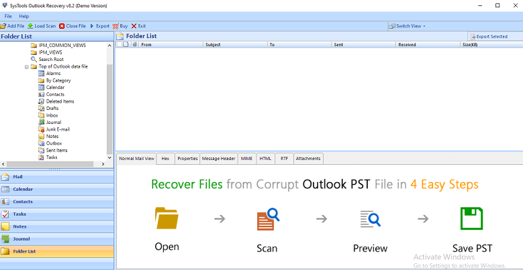Sort by the From column
Screen dimensions: 523x270
pos(171,45)
